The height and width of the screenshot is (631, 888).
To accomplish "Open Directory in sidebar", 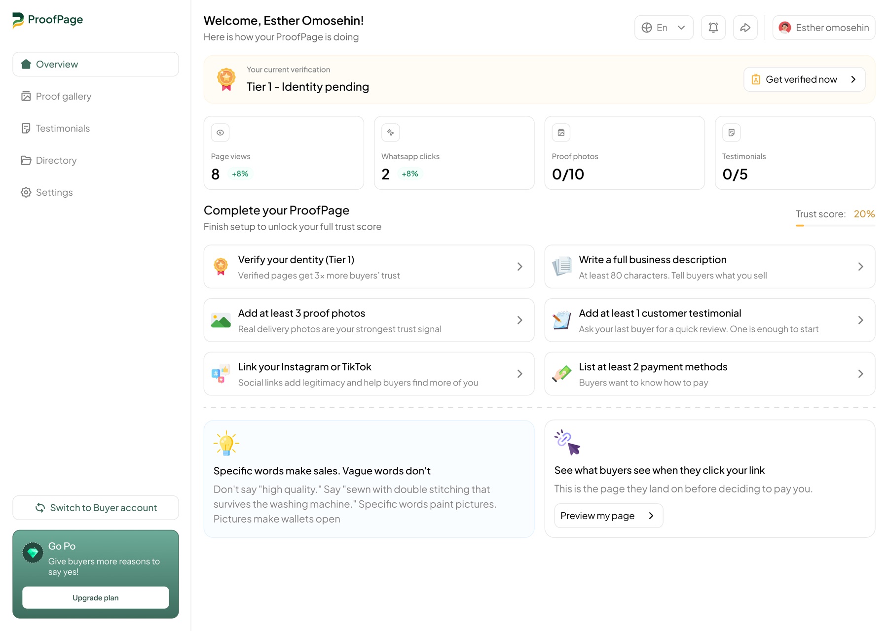I will (96, 160).
